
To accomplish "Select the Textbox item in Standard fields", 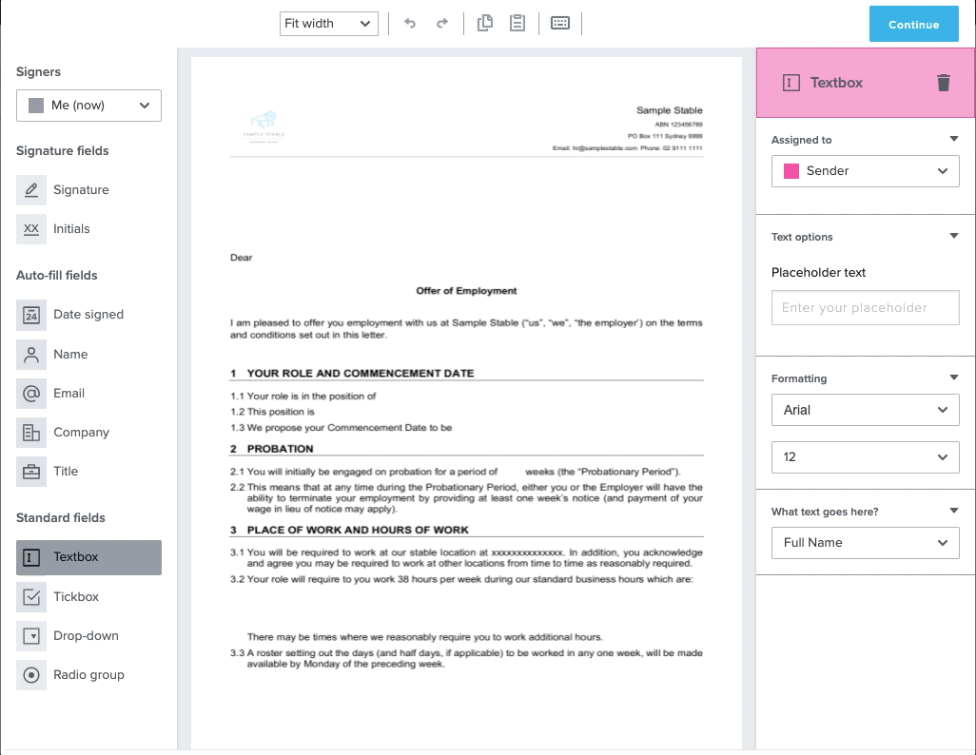I will [88, 557].
